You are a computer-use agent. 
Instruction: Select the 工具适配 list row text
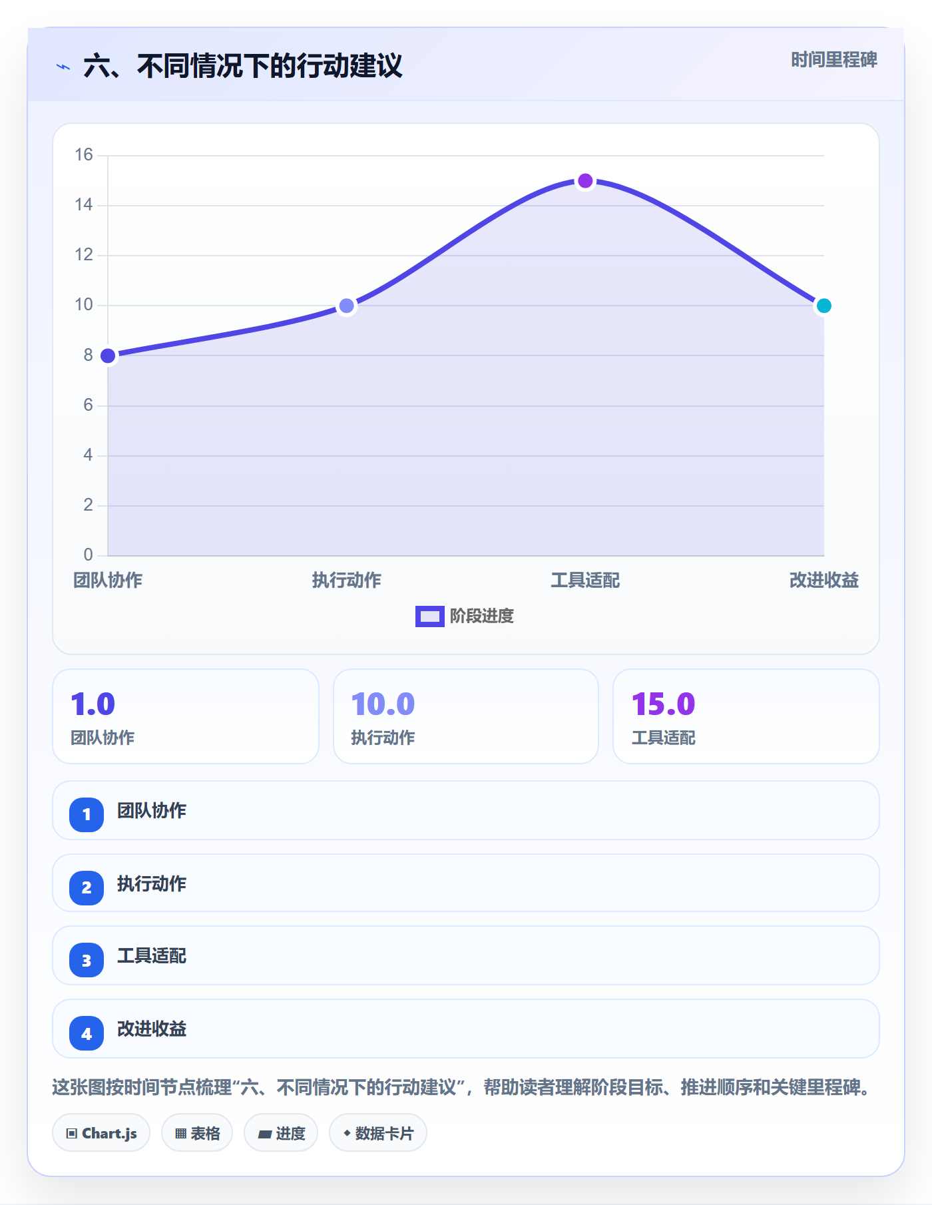coord(152,956)
